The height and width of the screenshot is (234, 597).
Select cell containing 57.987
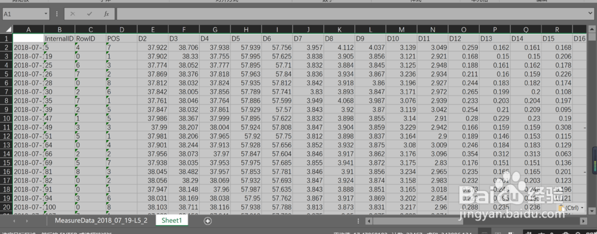coord(247,189)
